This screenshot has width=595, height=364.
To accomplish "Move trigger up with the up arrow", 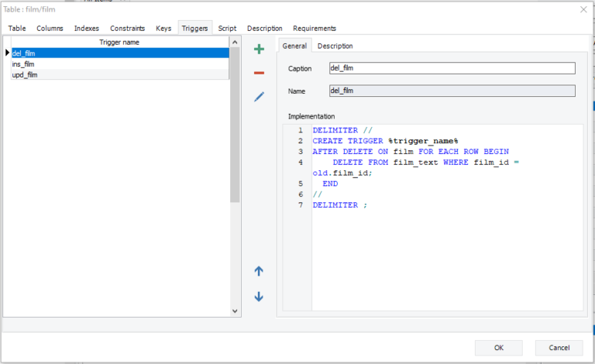I will point(259,271).
